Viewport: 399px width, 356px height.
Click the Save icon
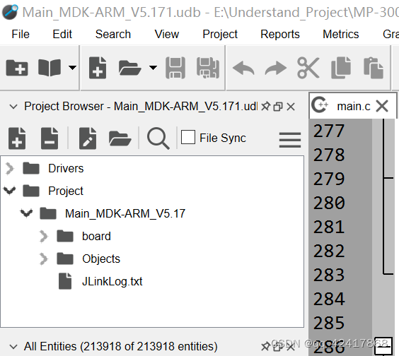coord(175,68)
